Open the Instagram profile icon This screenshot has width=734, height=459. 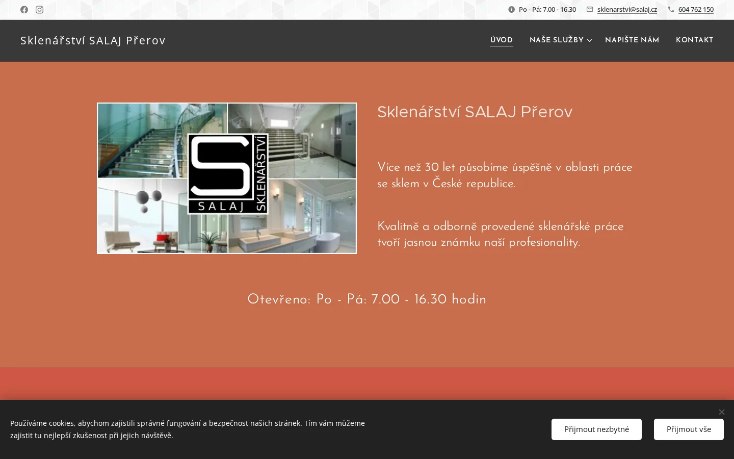(x=39, y=10)
